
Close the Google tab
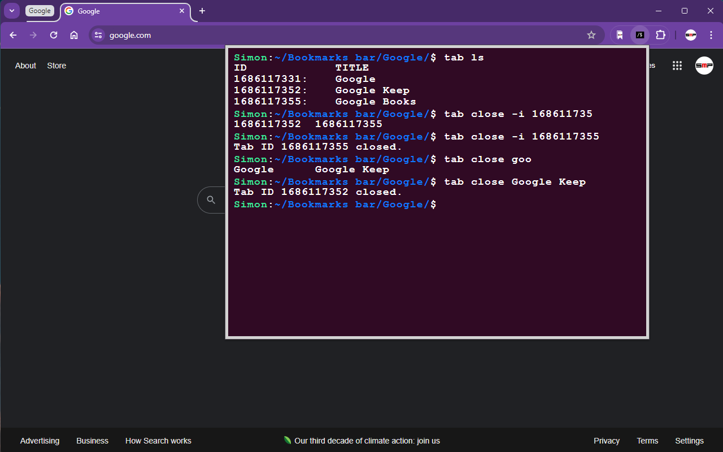182,11
